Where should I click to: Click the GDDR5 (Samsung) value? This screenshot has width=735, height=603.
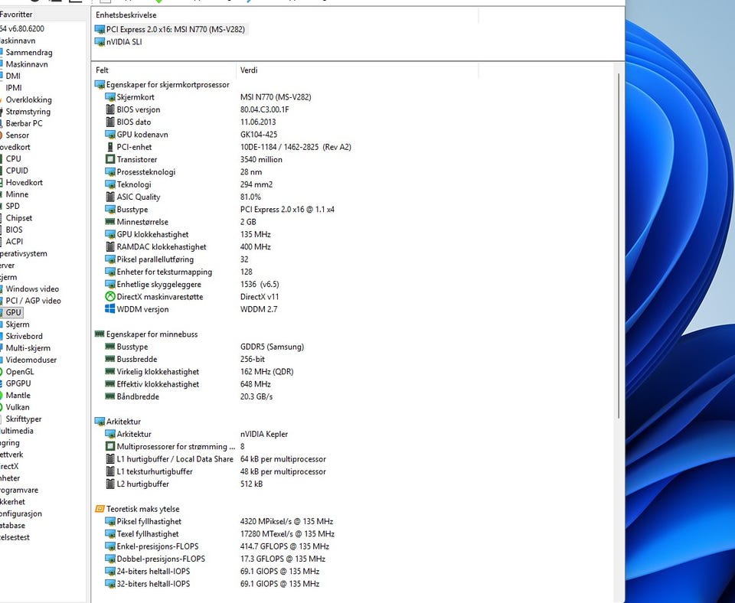click(272, 347)
